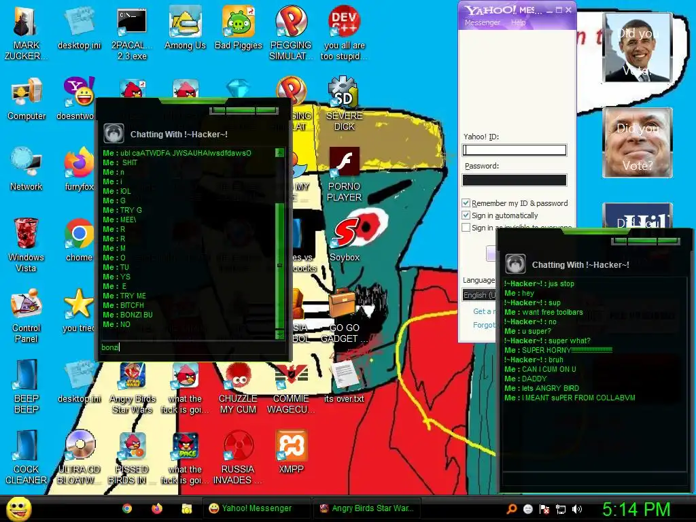Screen dimensions: 696x522
Task: Click the left chat window scroll-down arrow
Action: [279, 334]
